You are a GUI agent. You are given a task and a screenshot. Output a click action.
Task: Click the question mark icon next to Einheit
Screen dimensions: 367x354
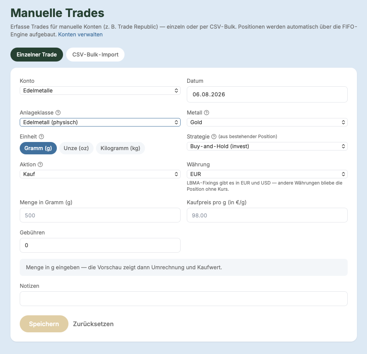coord(41,137)
